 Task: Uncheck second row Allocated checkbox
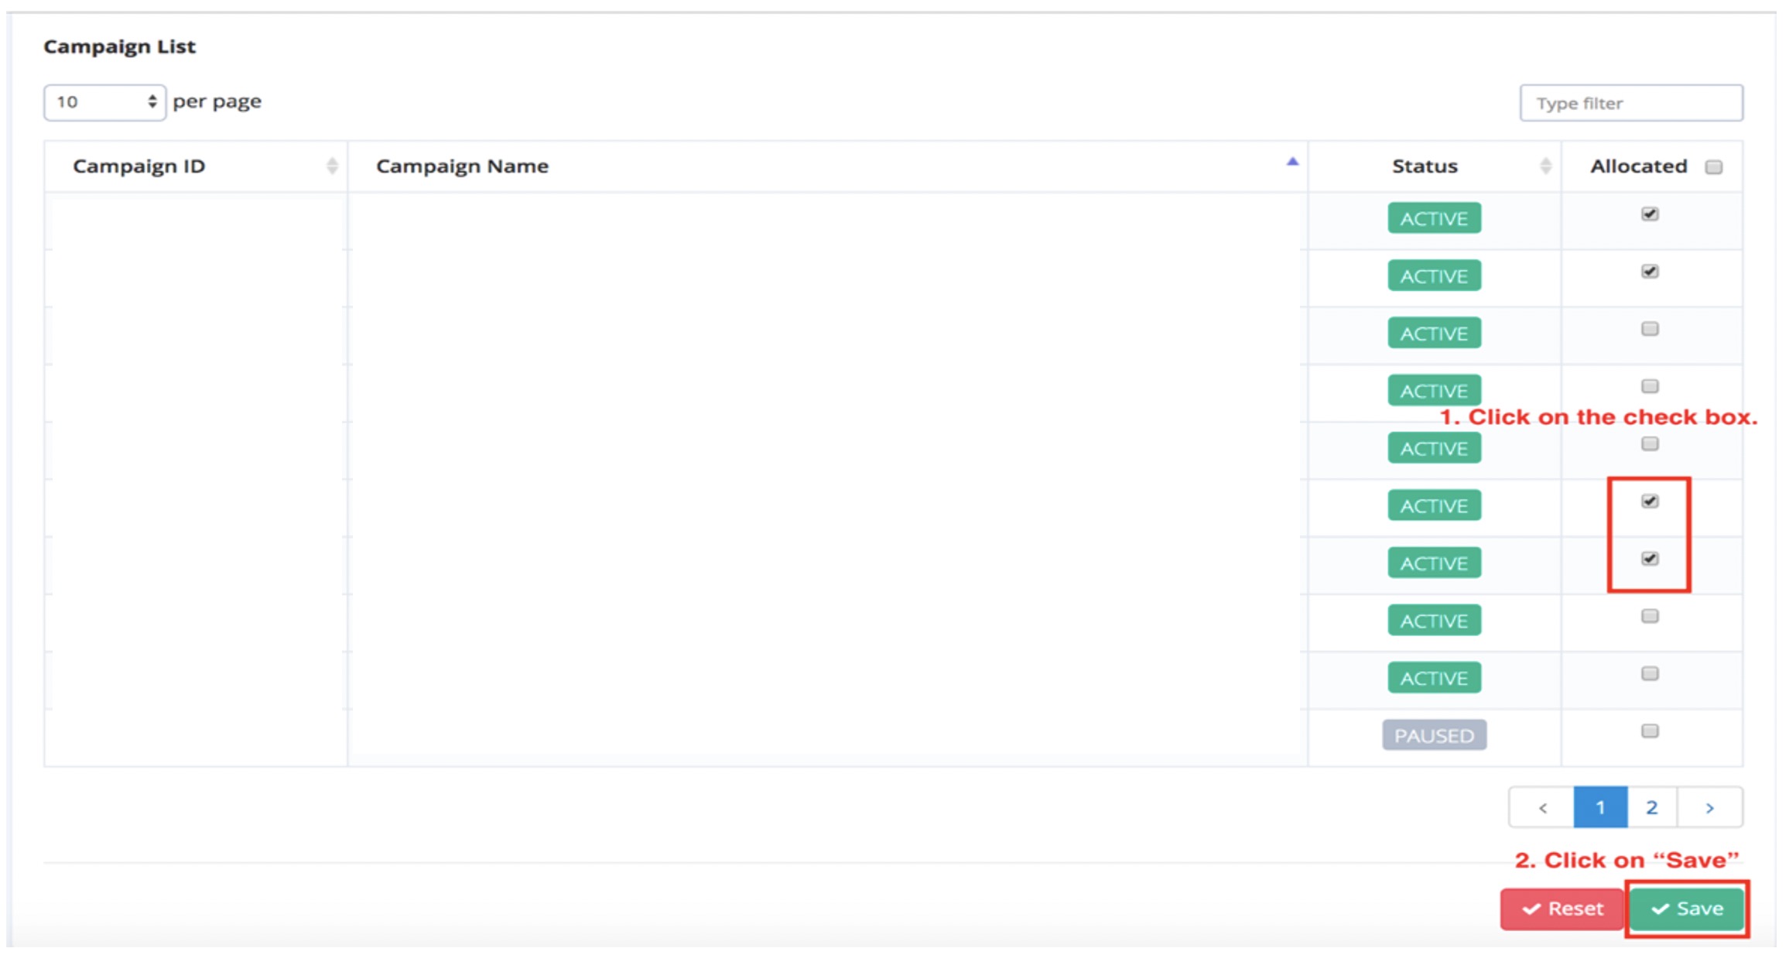pos(1650,272)
